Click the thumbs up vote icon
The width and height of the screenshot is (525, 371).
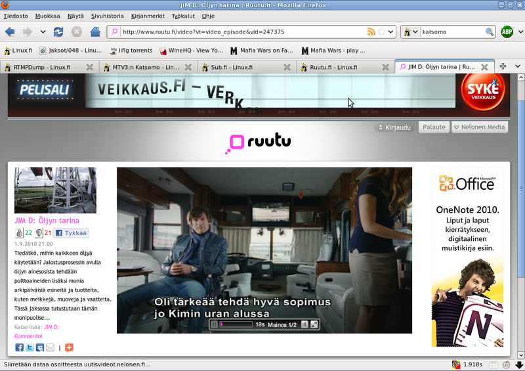19,233
